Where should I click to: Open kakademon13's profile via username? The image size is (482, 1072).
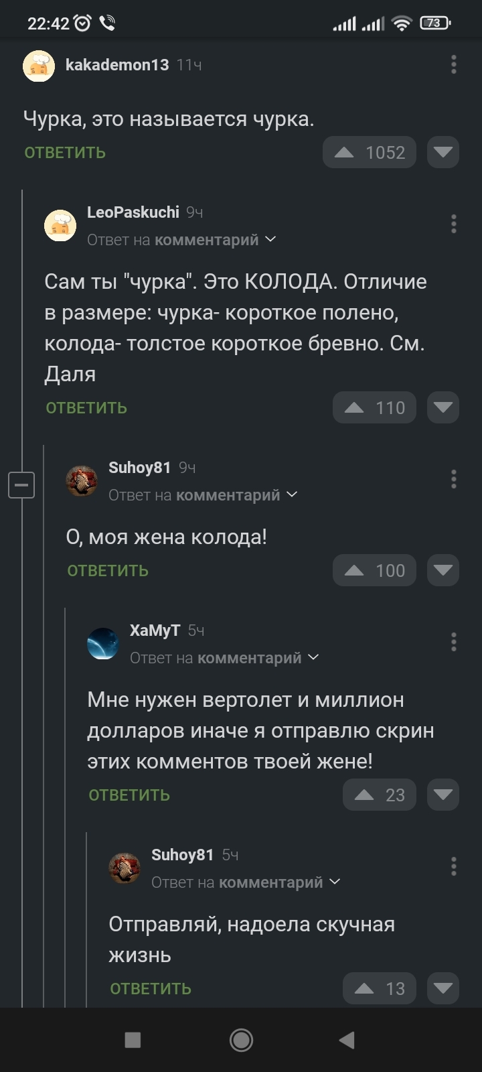click(x=117, y=64)
